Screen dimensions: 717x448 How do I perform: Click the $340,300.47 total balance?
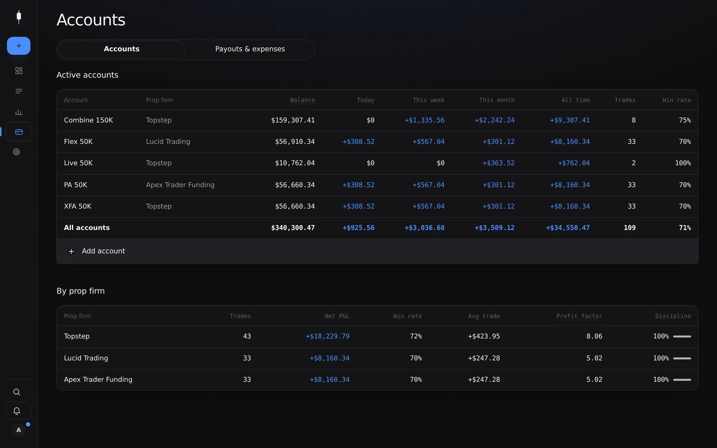(293, 228)
